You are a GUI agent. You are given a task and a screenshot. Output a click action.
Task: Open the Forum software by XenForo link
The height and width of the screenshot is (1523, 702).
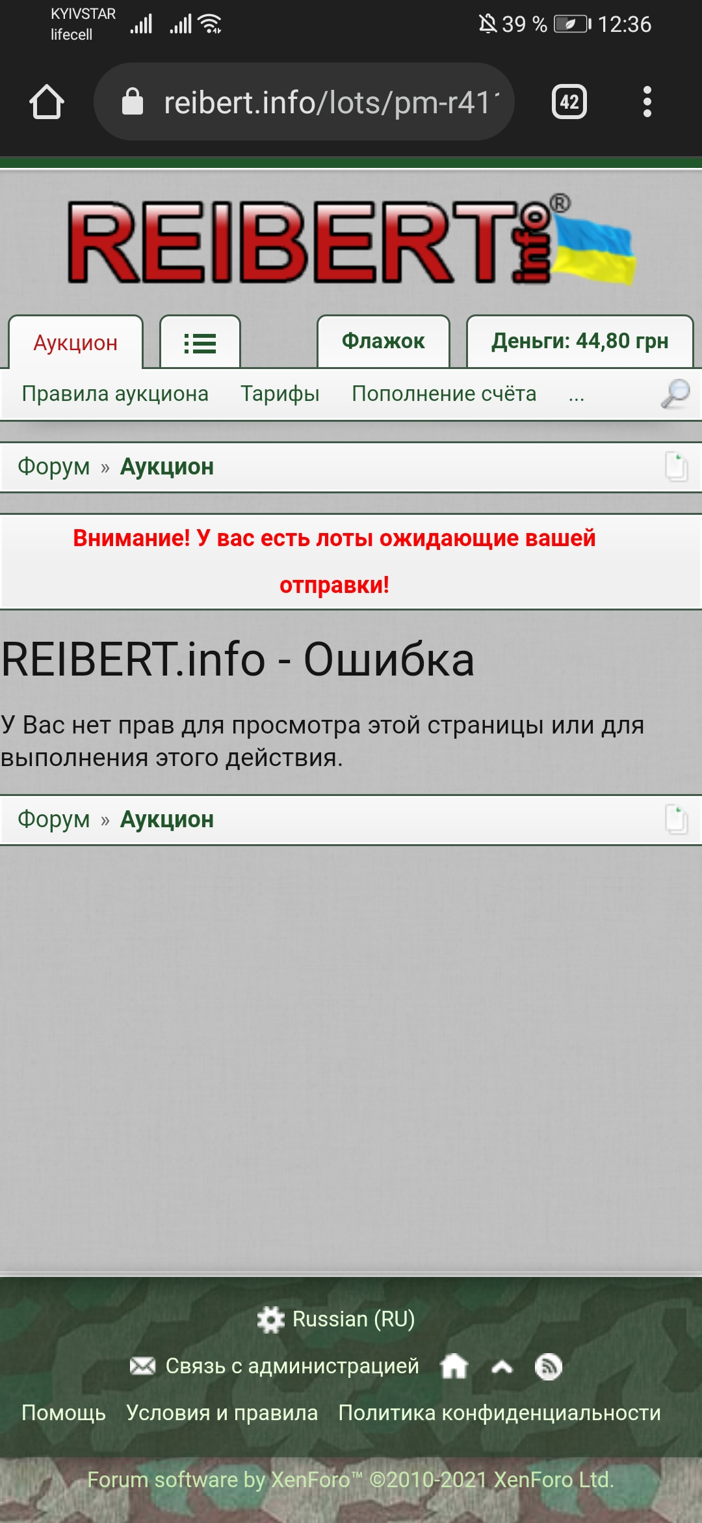pos(351,1480)
